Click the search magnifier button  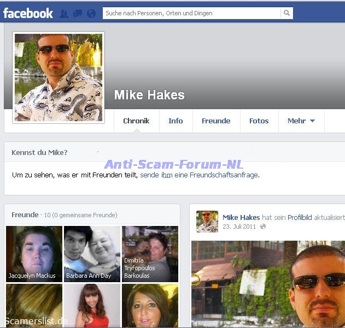coord(286,13)
